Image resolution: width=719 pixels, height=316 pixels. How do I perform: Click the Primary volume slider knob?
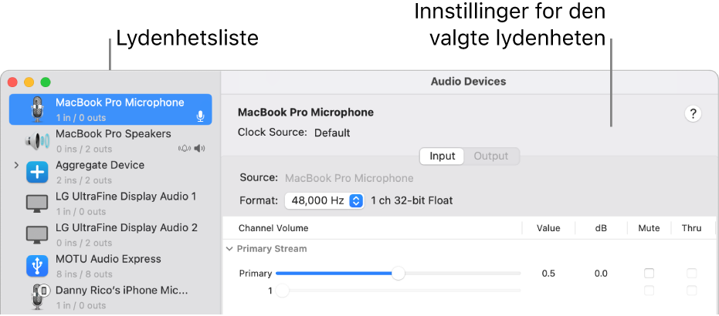point(398,274)
